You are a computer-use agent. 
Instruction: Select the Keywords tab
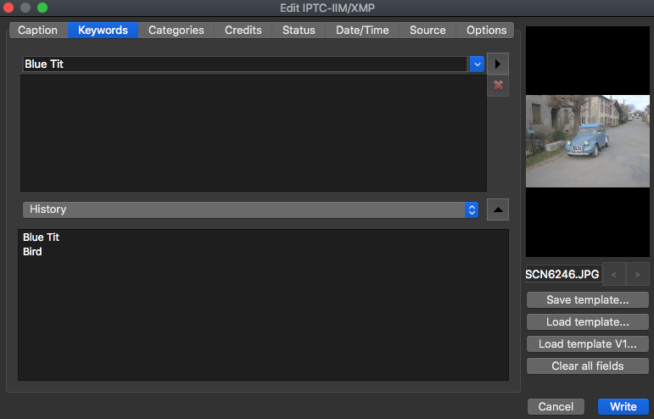pos(103,31)
